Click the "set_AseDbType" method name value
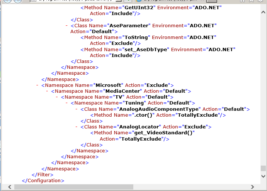Screen dimensions: 267x191 (146, 50)
